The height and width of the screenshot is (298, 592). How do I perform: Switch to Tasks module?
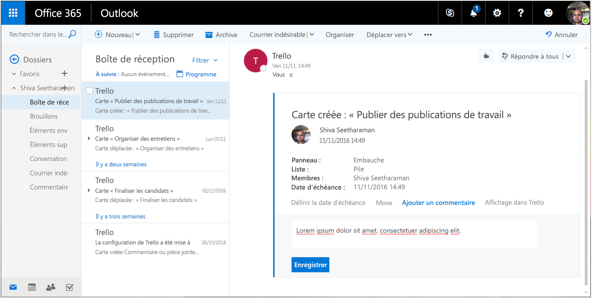pyautogui.click(x=70, y=287)
